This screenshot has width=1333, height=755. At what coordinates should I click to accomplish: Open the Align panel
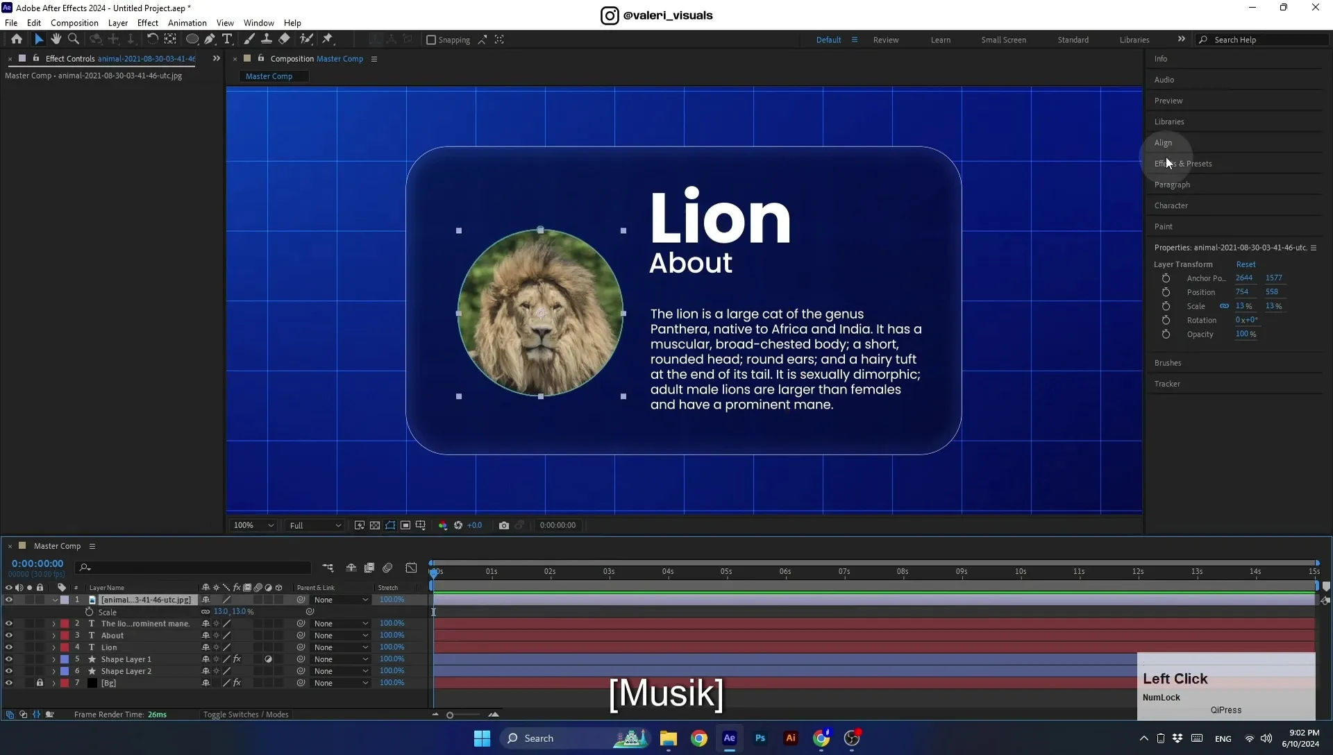(1163, 143)
